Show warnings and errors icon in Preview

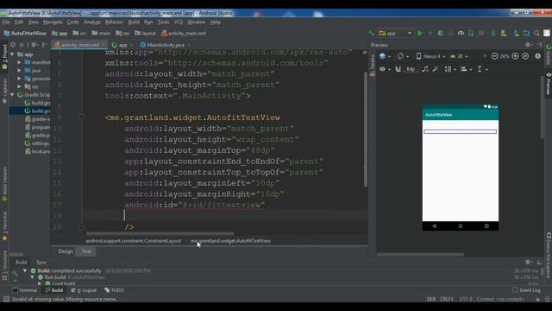click(537, 56)
